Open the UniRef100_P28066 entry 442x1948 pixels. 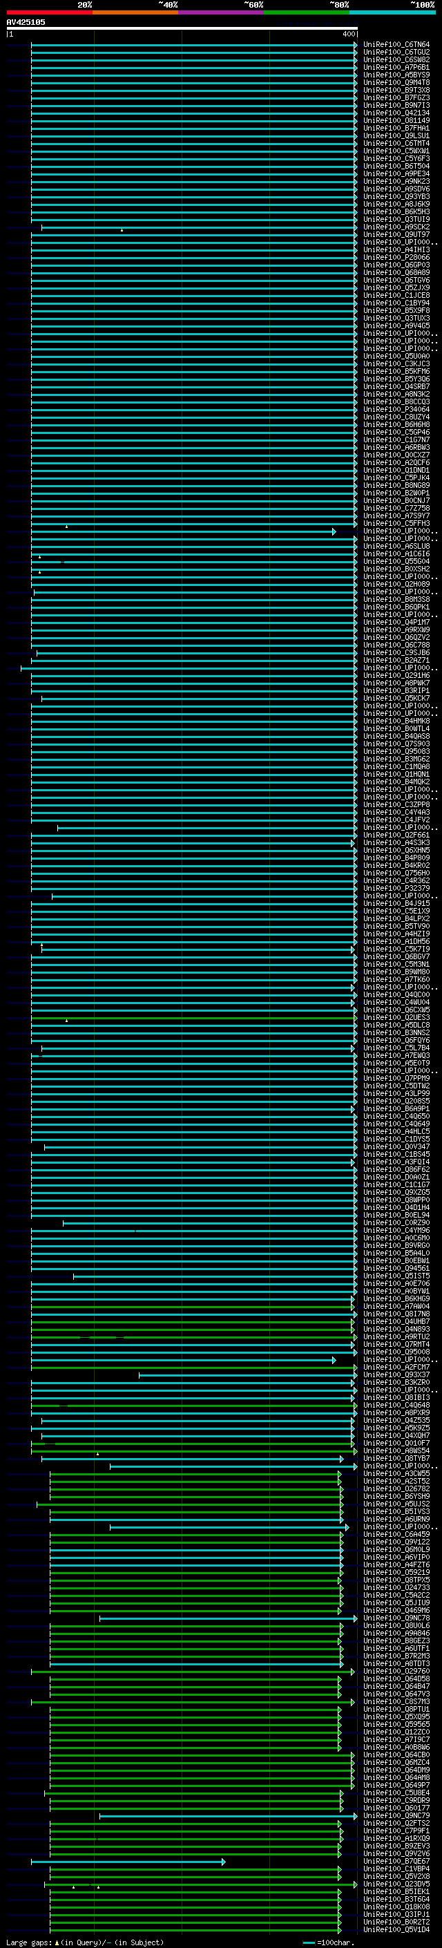396,258
